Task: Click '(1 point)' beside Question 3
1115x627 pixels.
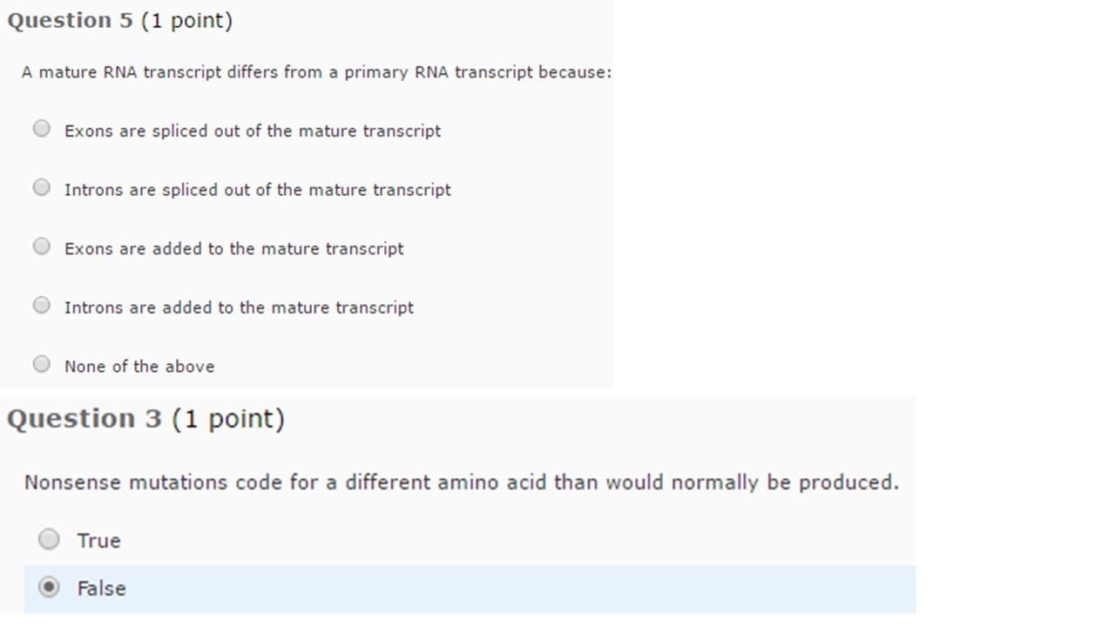Action: pos(228,420)
